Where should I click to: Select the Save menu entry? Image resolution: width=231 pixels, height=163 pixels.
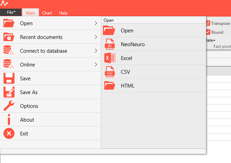tap(50, 78)
